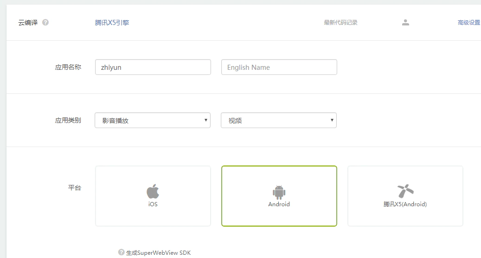Image resolution: width=481 pixels, height=258 pixels.
Task: Click the English Name input field
Action: (279, 67)
